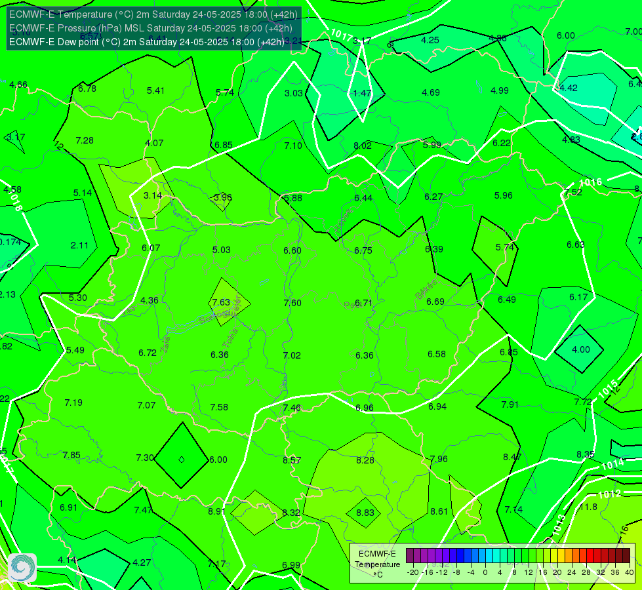Click the 6.17 dew point value

click(x=578, y=297)
